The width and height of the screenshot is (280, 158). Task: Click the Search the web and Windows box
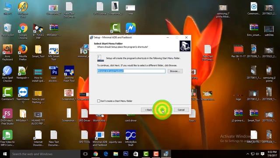[45, 154]
